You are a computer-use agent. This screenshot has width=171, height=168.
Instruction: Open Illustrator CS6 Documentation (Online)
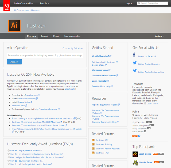tap(105, 112)
